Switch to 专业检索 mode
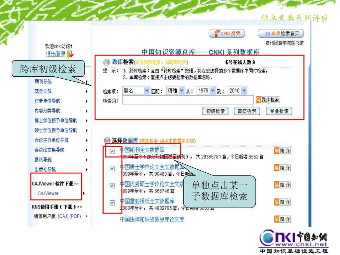Viewport: 340px width, 255px height. click(279, 111)
